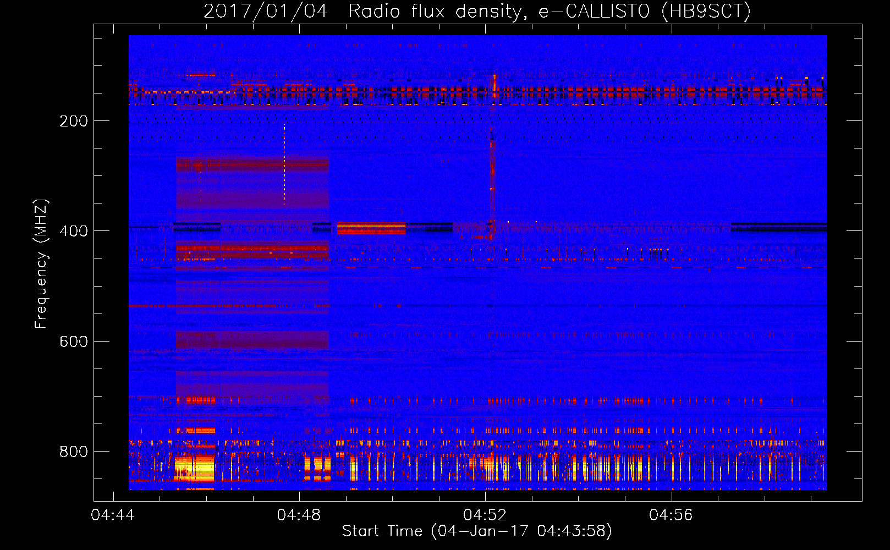Click the 600 frequency tick label
Viewport: 890px width, 550px height.
click(x=74, y=342)
